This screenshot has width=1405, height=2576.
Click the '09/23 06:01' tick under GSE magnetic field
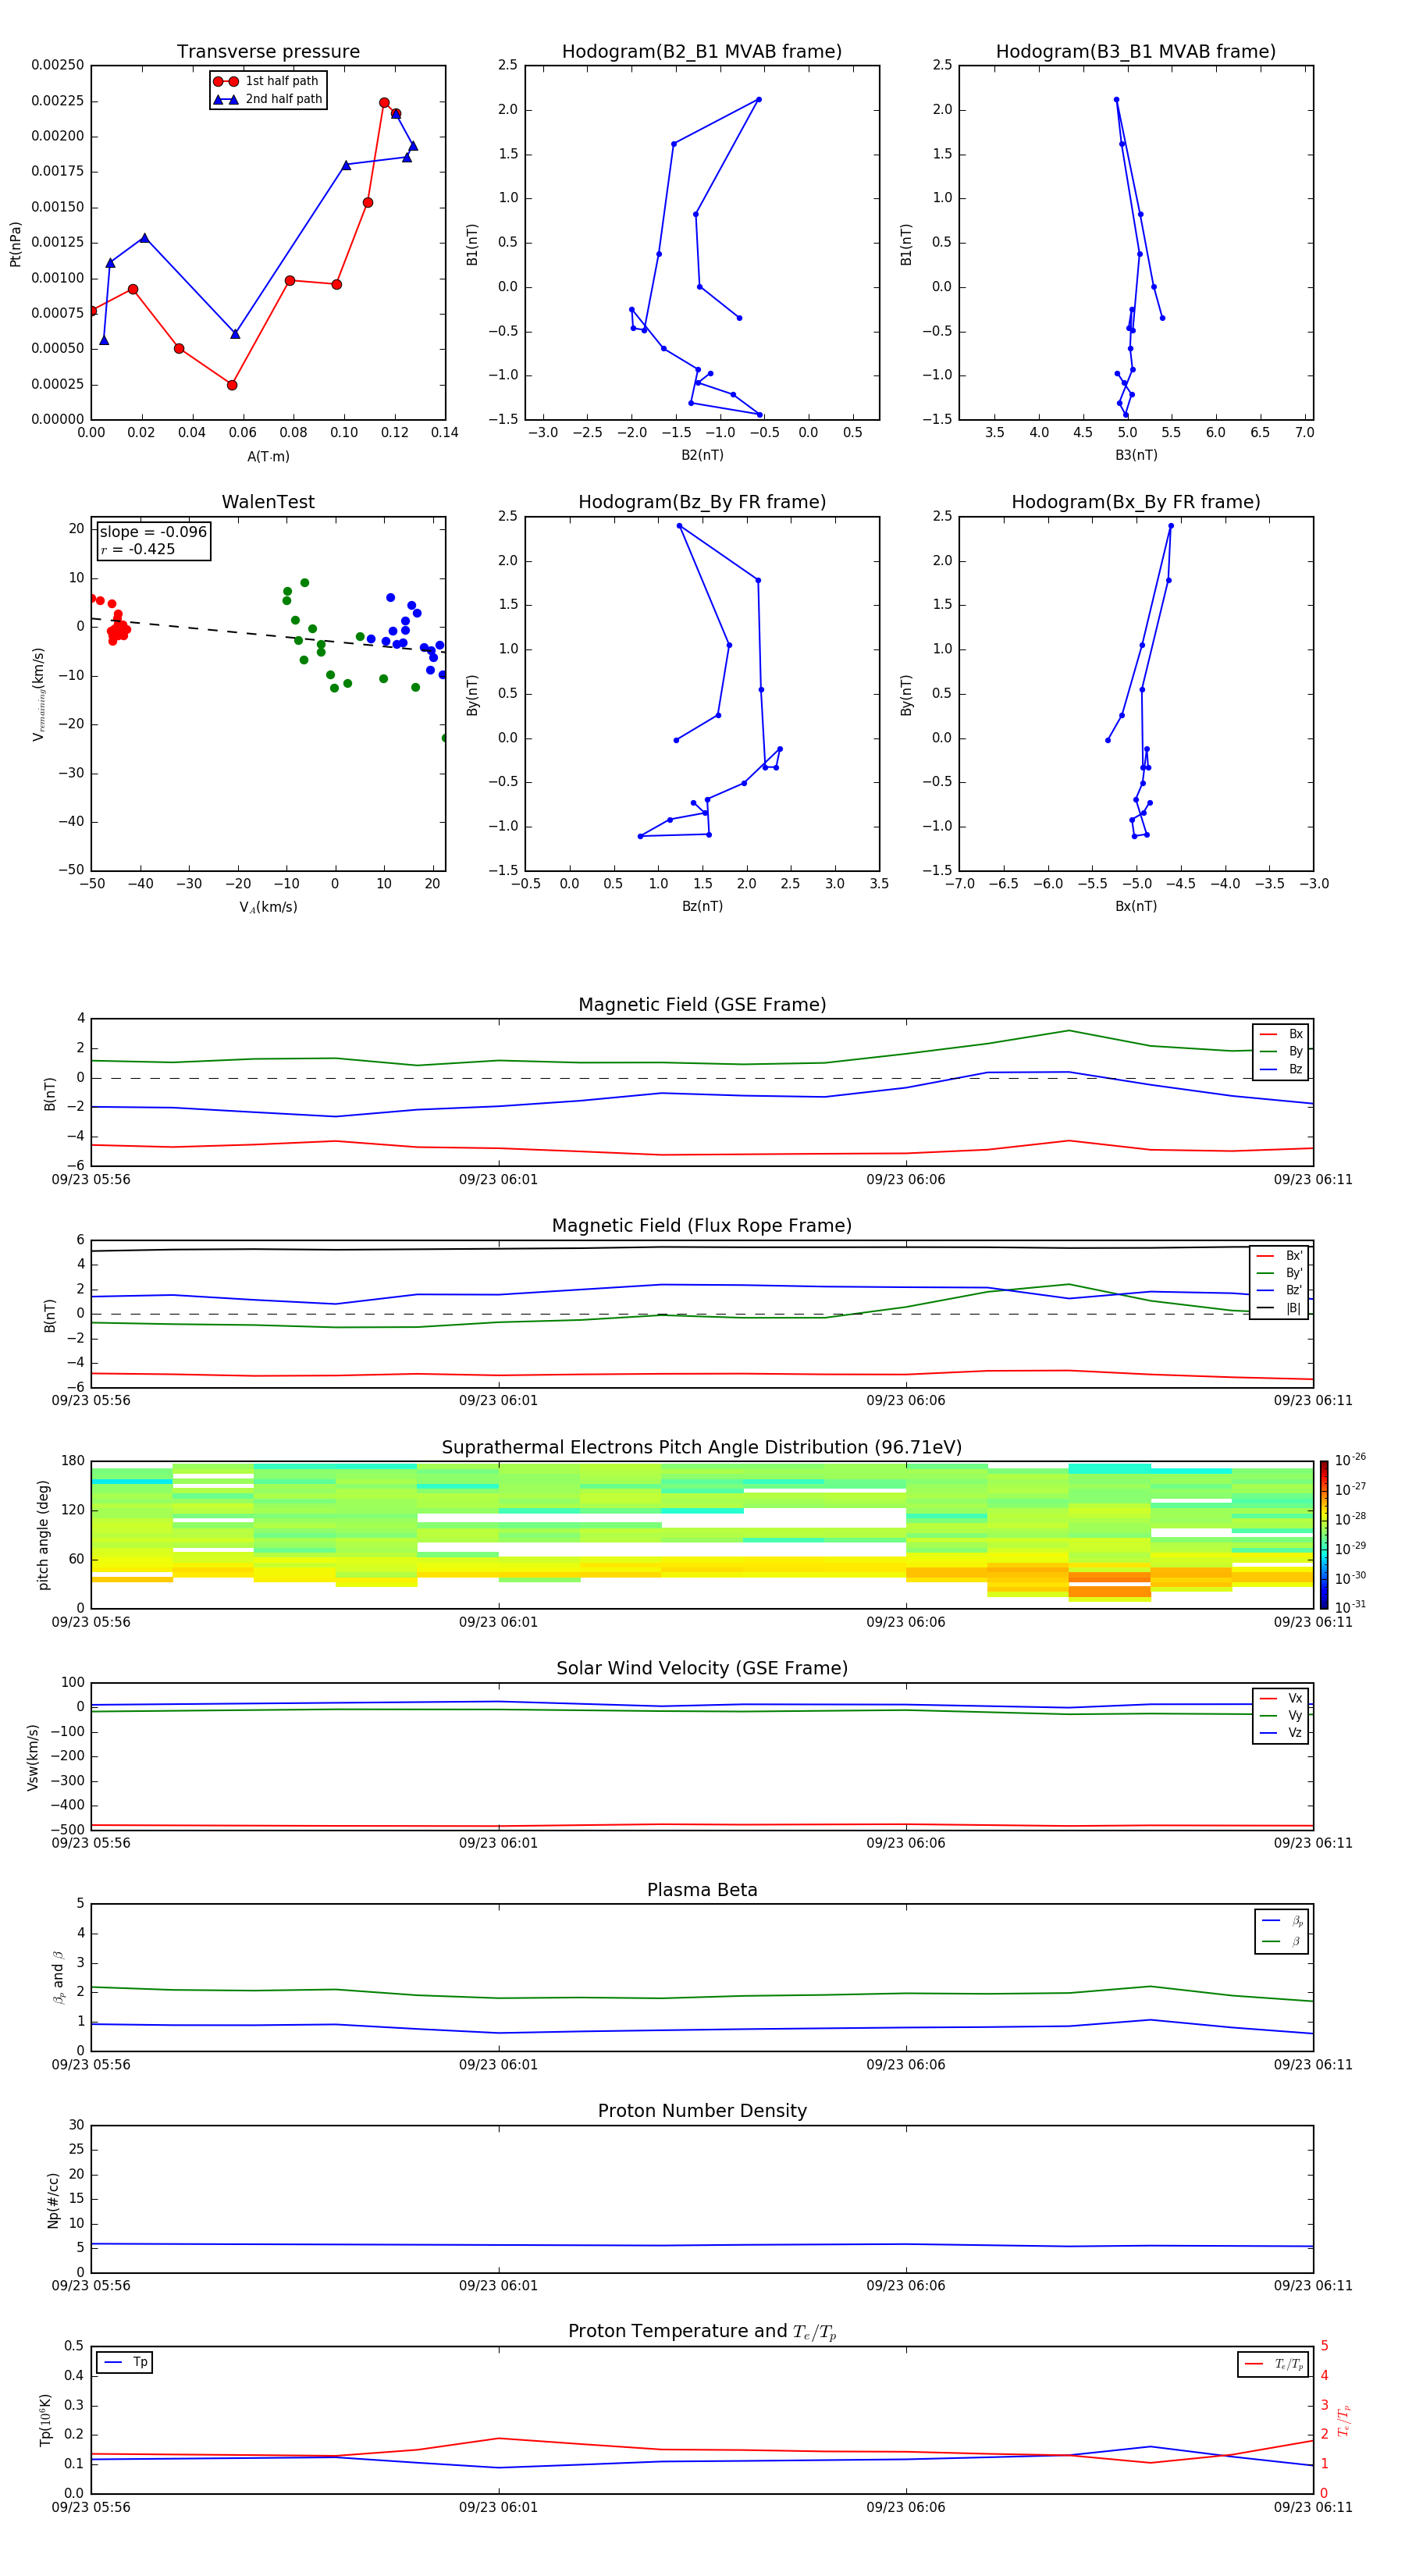498,1180
